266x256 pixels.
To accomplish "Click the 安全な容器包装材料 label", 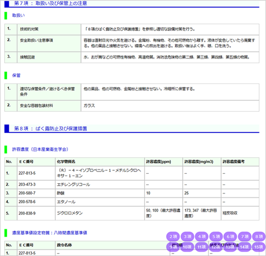I will click(x=37, y=106).
